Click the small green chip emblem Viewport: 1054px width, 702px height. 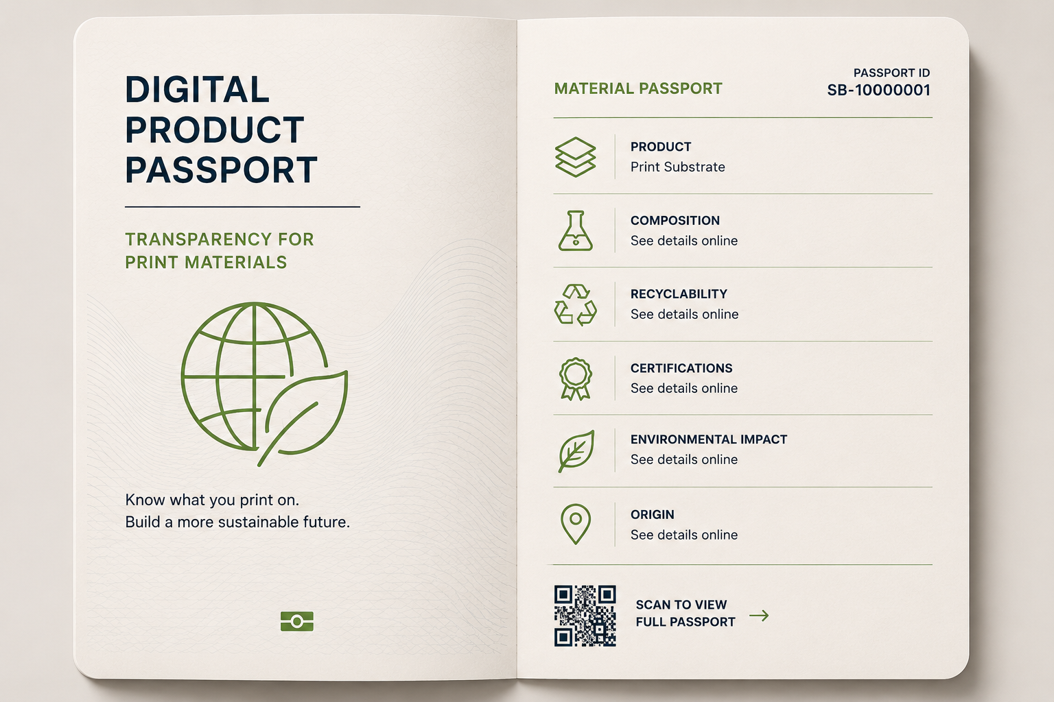coord(297,621)
